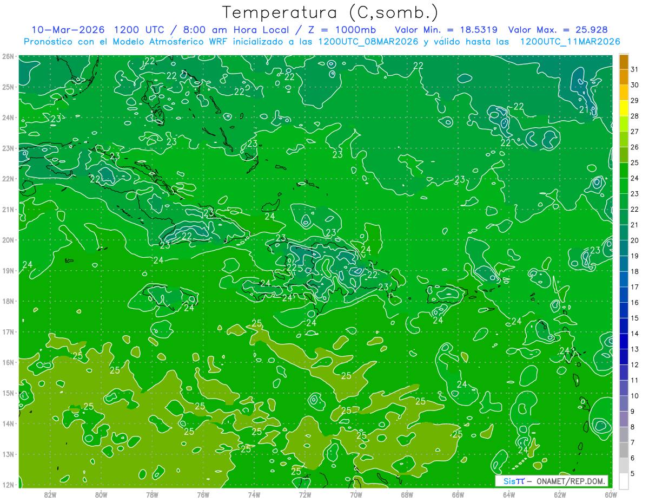Click the colorbar scale label 17
Image resolution: width=649 pixels, height=502 pixels.
point(634,287)
